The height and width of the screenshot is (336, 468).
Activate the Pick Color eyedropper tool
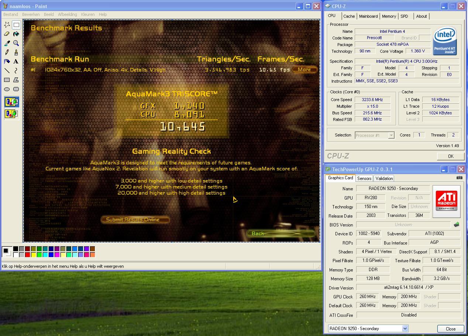(7, 43)
